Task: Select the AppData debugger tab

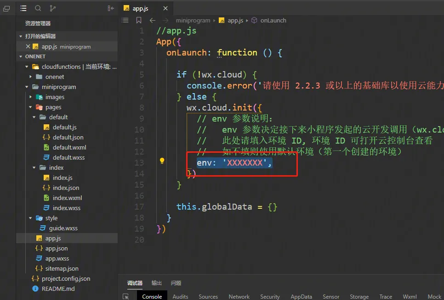Action: (x=301, y=296)
